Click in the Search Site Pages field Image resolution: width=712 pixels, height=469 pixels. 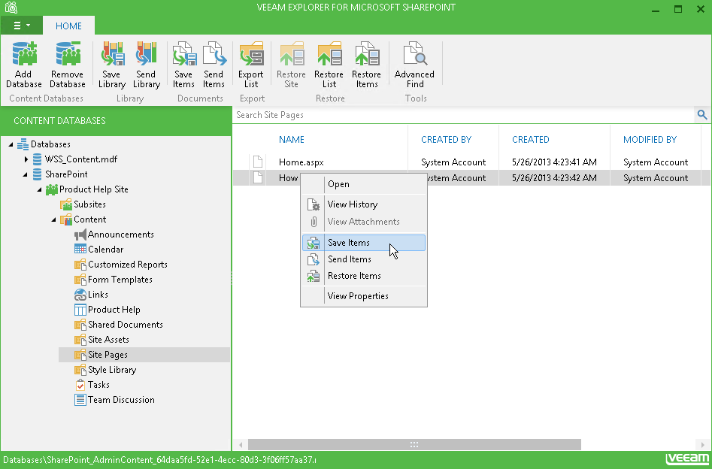tap(464, 115)
